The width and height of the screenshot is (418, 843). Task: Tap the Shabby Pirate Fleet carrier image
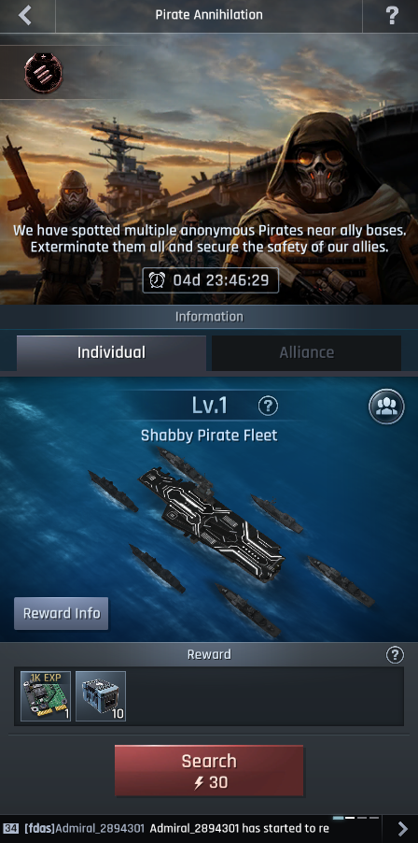(212, 524)
